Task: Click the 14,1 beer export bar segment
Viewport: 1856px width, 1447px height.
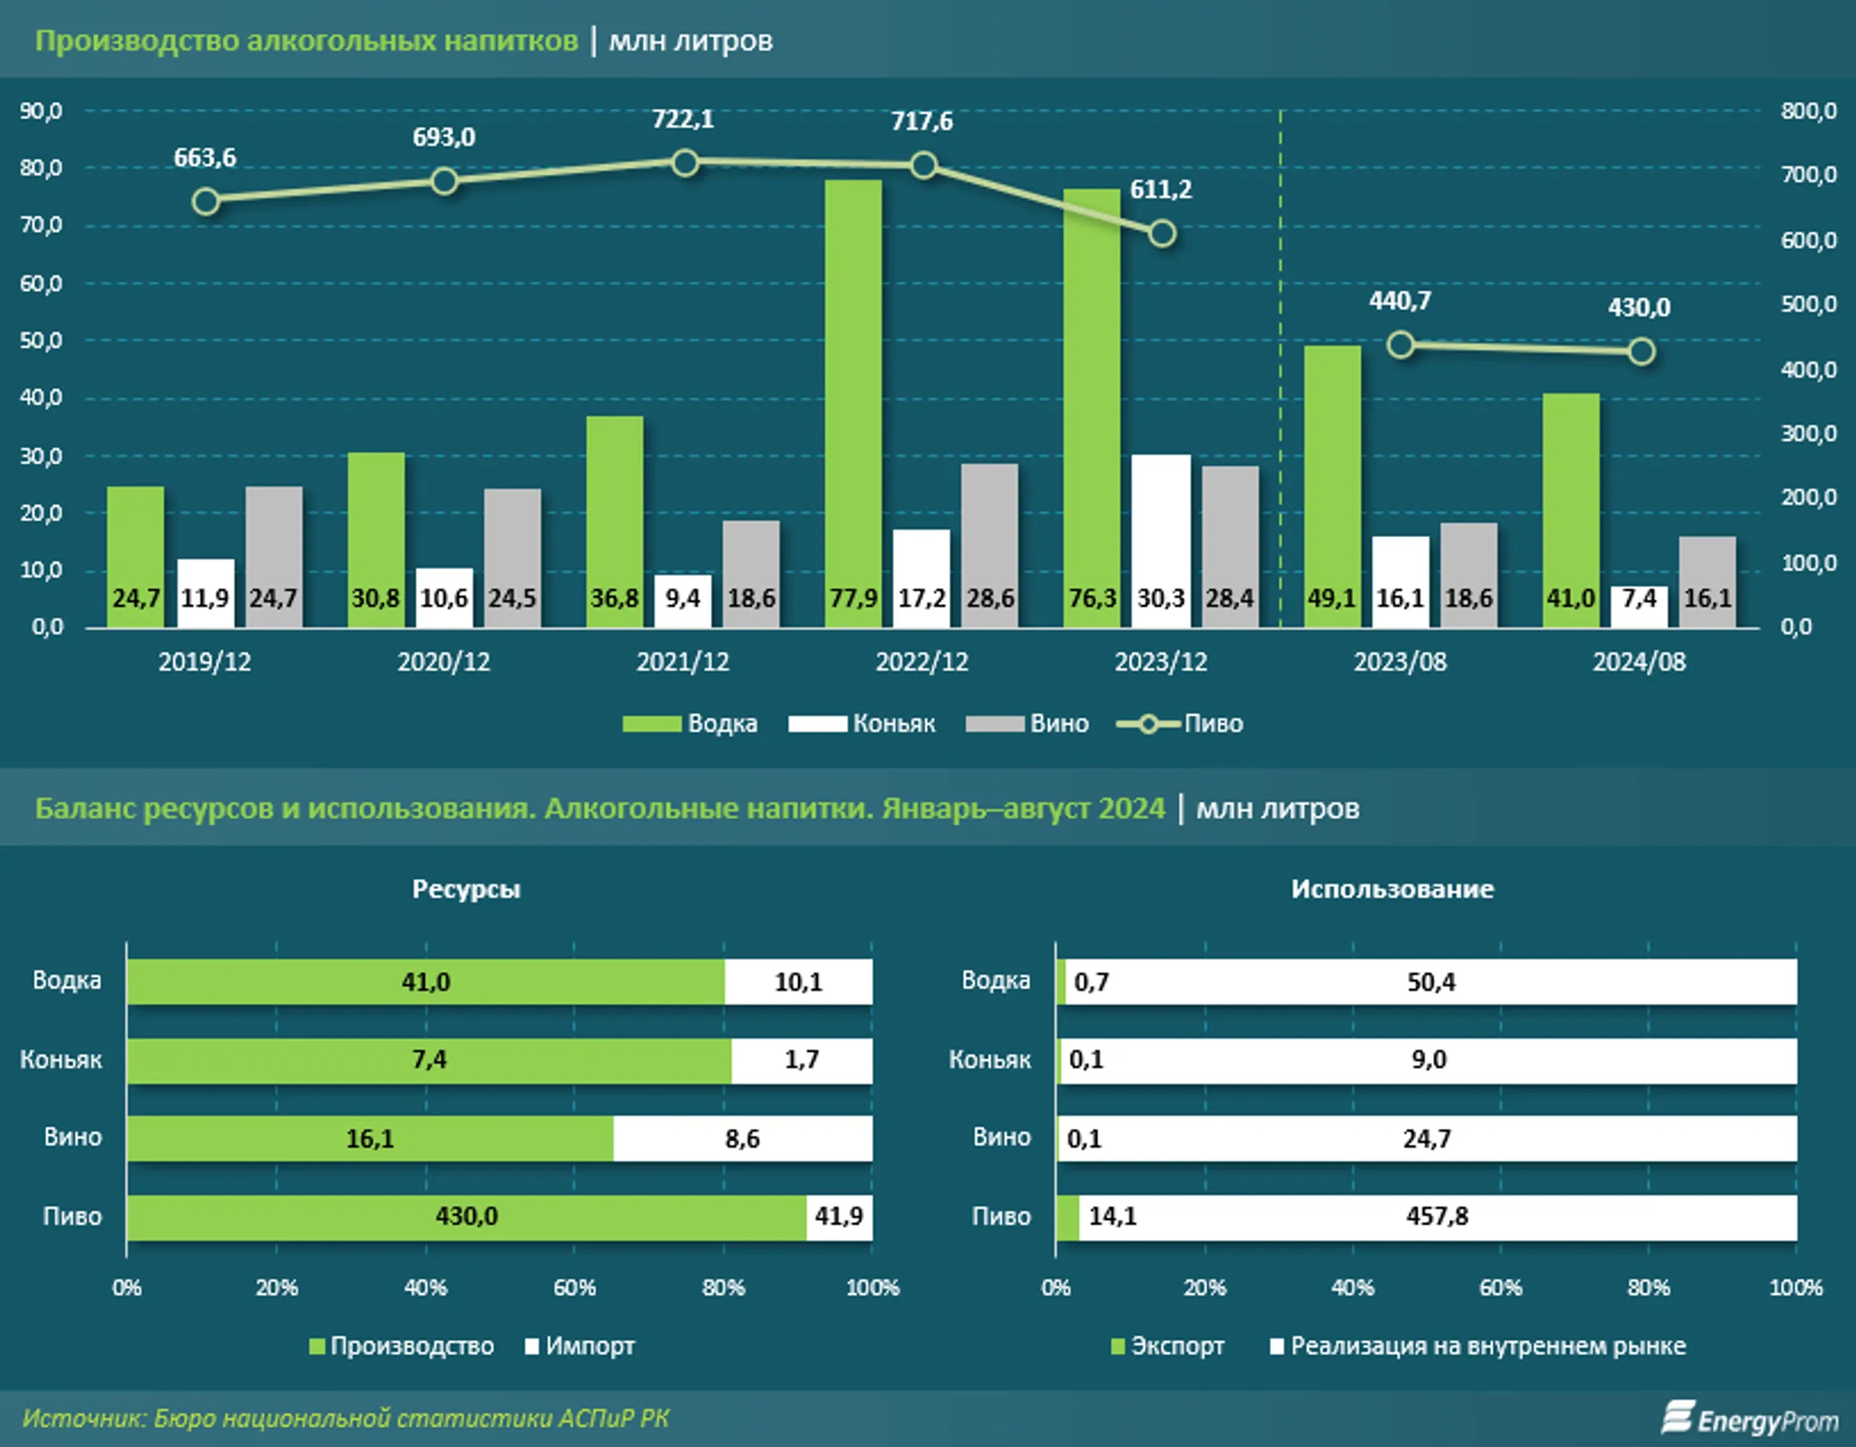Action: pyautogui.click(x=1068, y=1217)
